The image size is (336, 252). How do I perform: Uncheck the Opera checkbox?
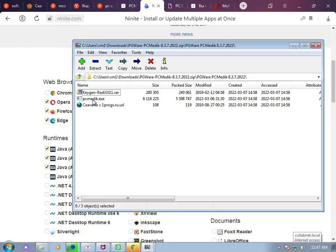(x=47, y=102)
